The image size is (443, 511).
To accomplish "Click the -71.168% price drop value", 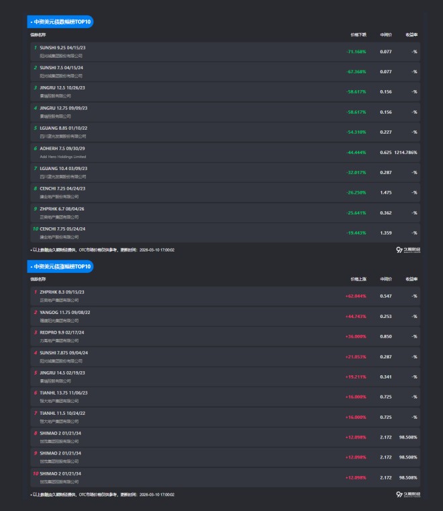I will click(x=356, y=52).
